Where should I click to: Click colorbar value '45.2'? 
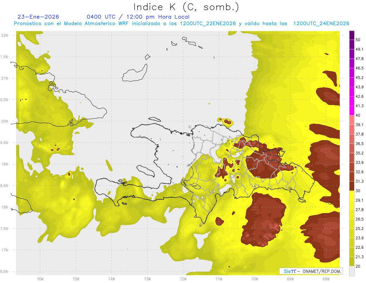pyautogui.click(x=360, y=78)
